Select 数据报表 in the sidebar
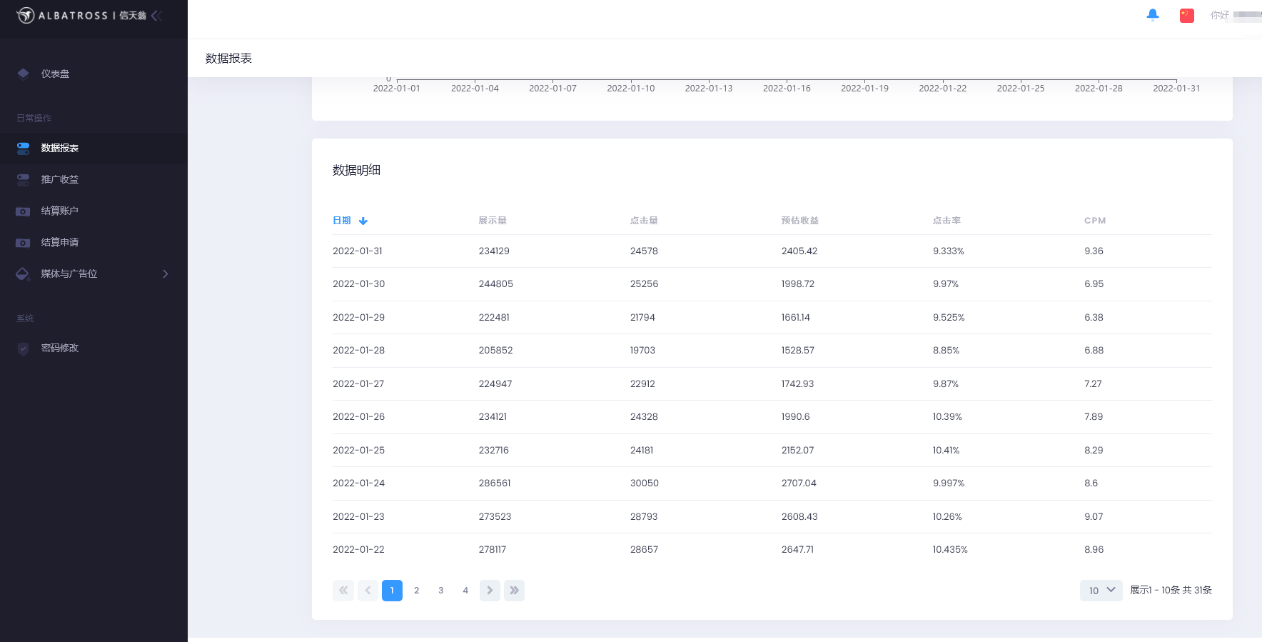The image size is (1262, 642). coord(60,149)
